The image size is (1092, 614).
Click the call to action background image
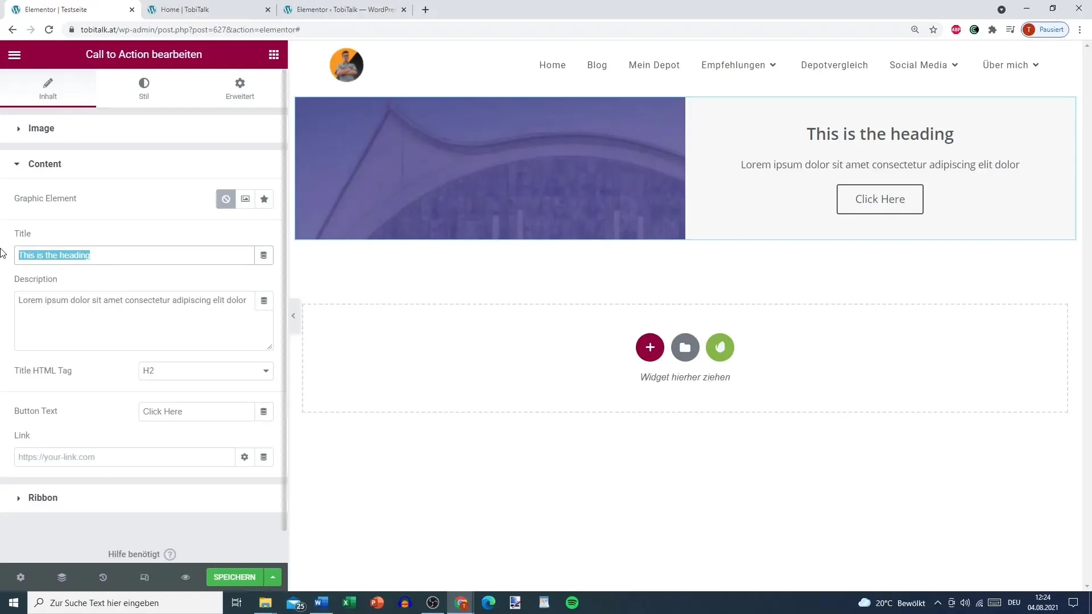point(490,168)
